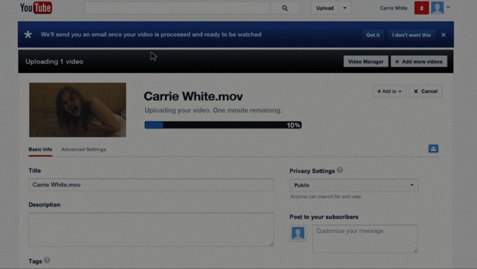Screen dimensions: 477x269
Task: Open the Video Manager
Action: [x=365, y=62]
